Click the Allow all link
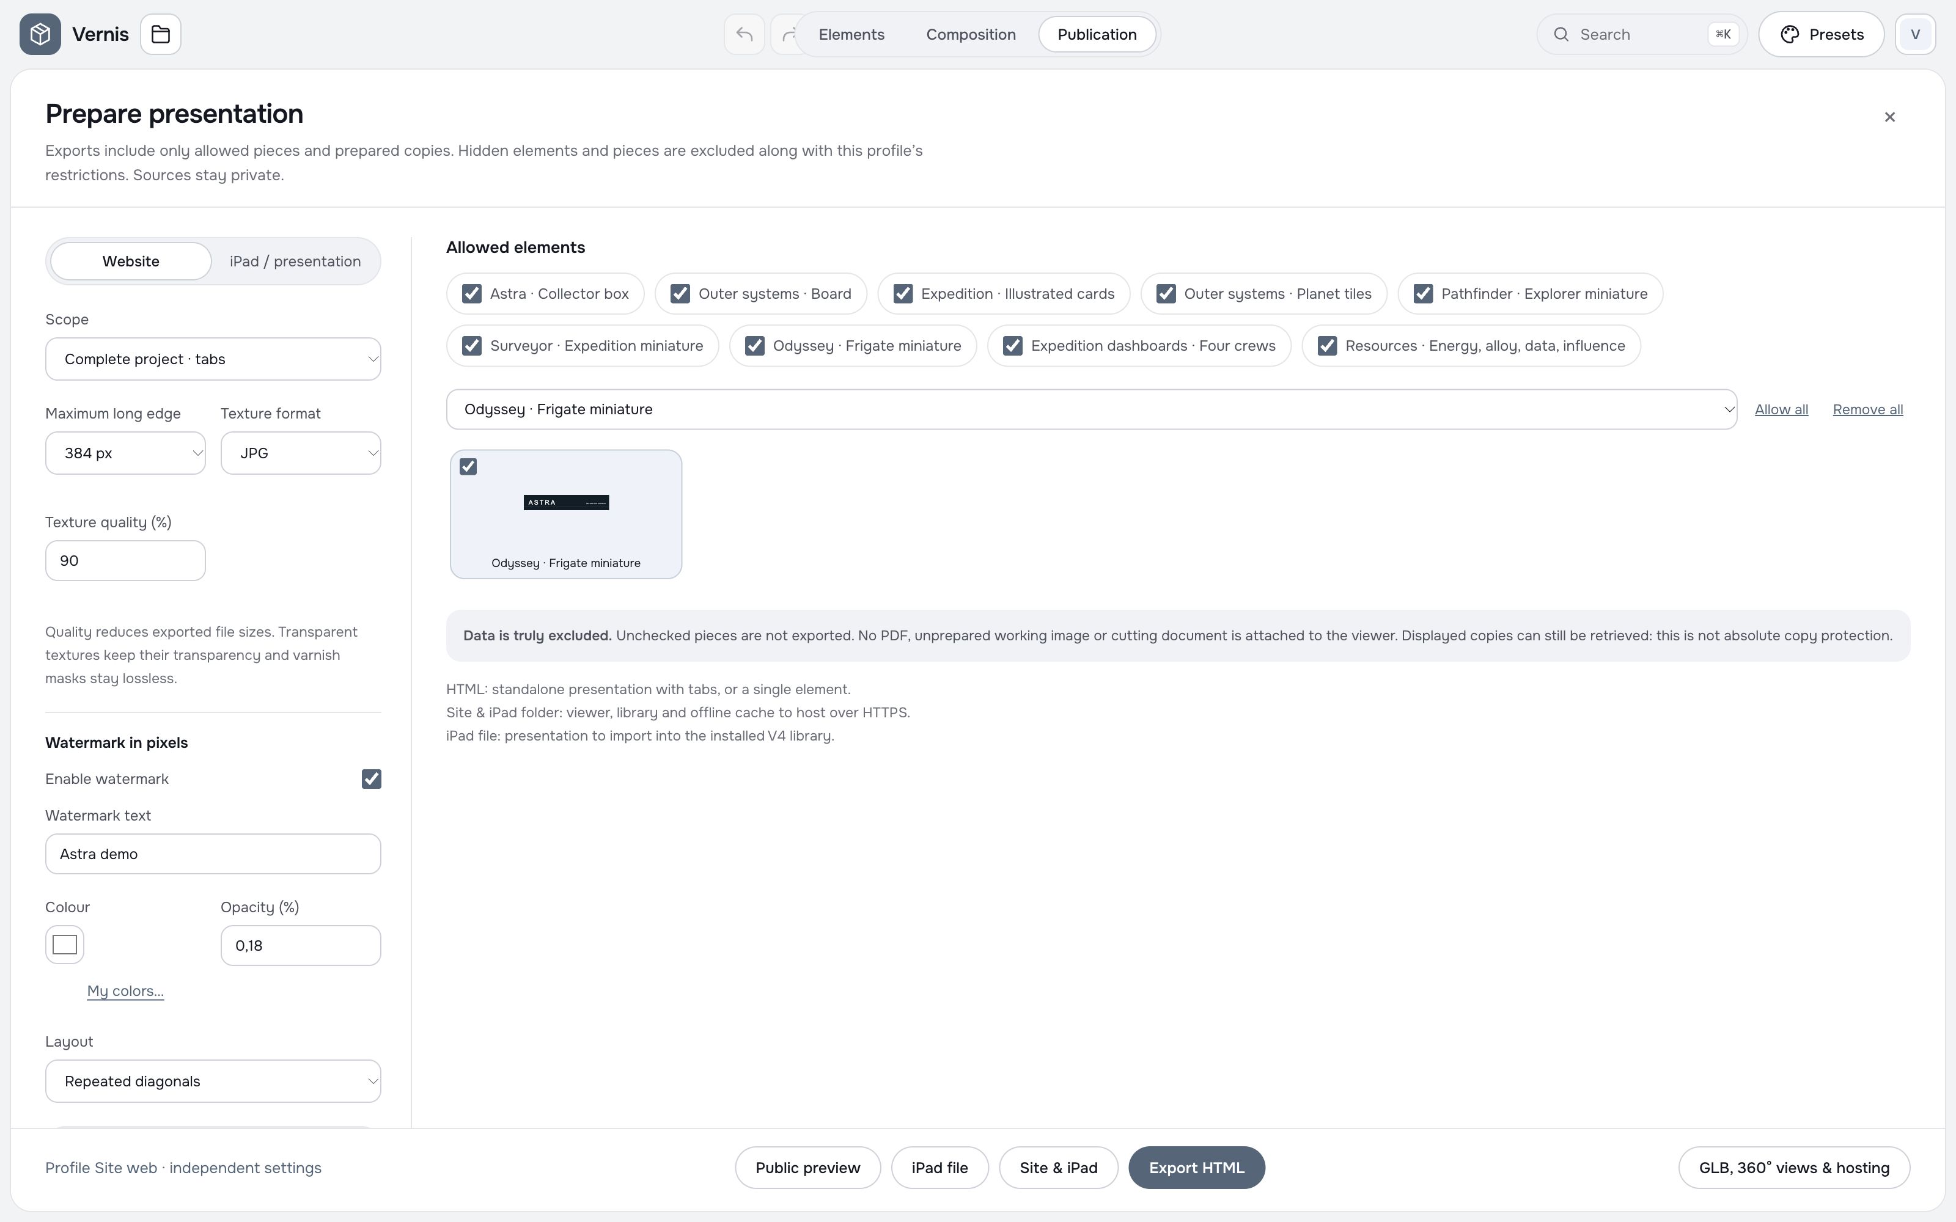 pyautogui.click(x=1781, y=410)
